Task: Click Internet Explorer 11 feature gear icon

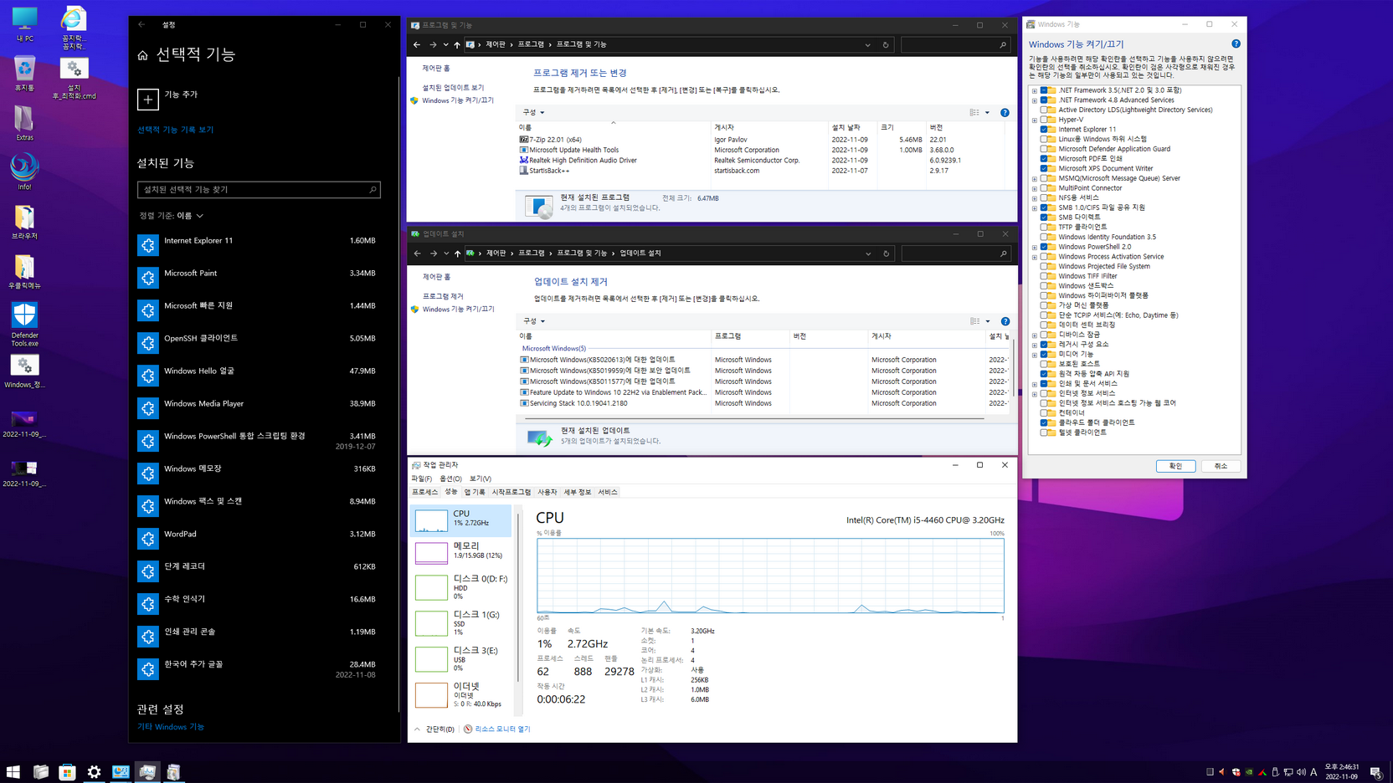Action: click(148, 245)
